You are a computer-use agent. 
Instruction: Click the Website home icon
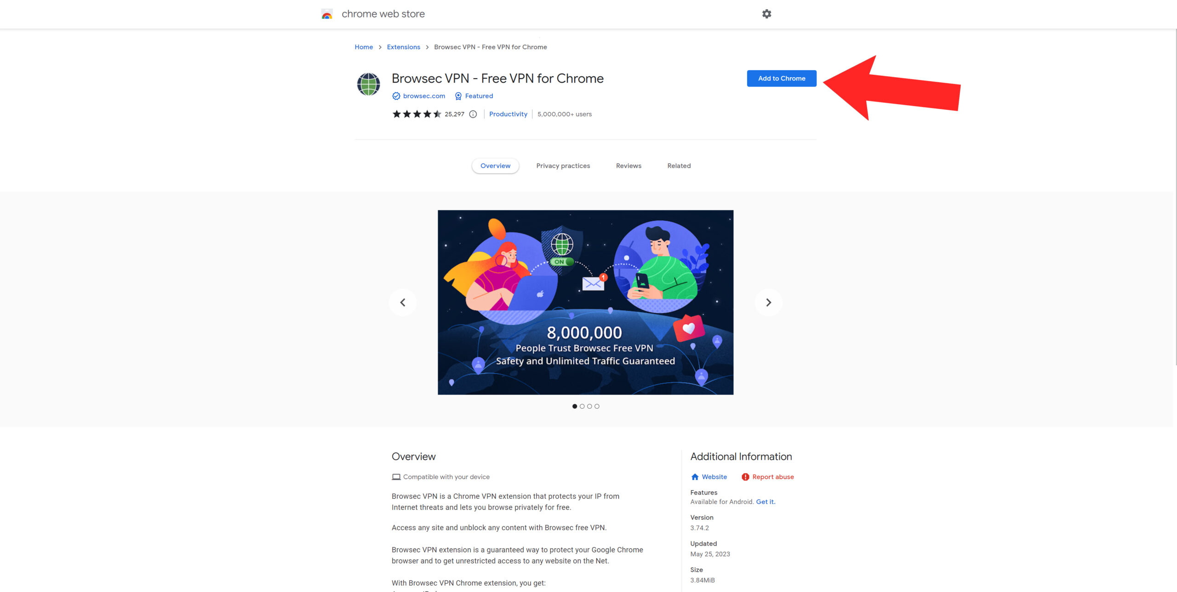pyautogui.click(x=695, y=477)
